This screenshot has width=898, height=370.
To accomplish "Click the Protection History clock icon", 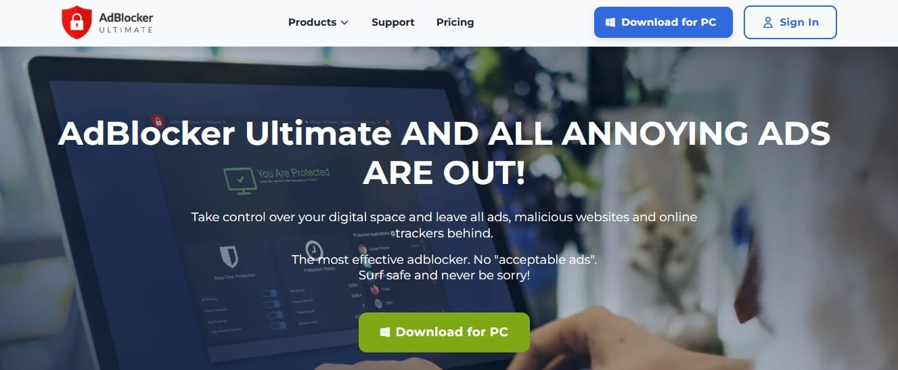I will coord(313,250).
